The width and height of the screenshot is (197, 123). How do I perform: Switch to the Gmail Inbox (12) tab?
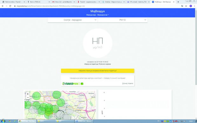pyautogui.click(x=64, y=2)
